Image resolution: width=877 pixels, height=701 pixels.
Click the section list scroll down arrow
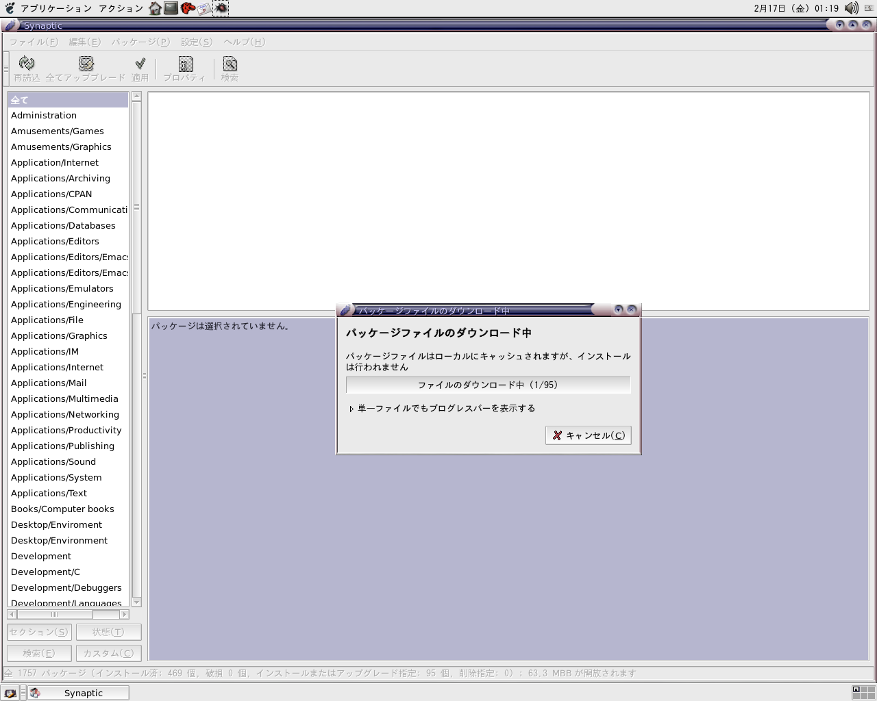pos(136,602)
